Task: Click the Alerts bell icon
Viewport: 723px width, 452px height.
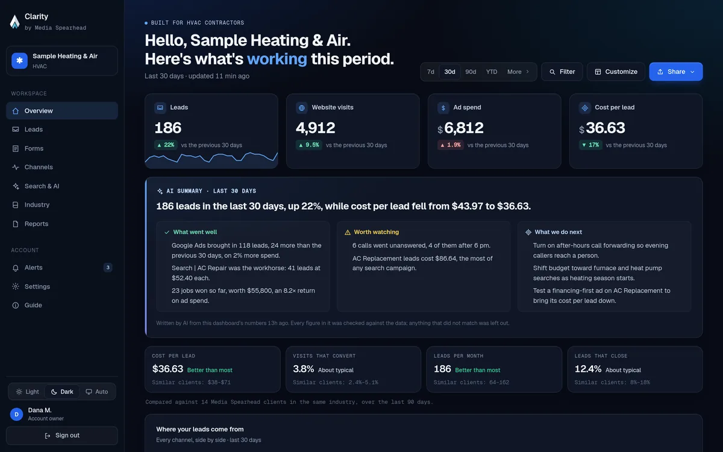Action: pyautogui.click(x=16, y=268)
